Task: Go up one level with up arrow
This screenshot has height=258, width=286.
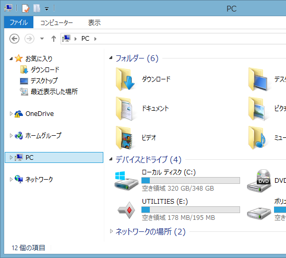Action: pos(53,39)
